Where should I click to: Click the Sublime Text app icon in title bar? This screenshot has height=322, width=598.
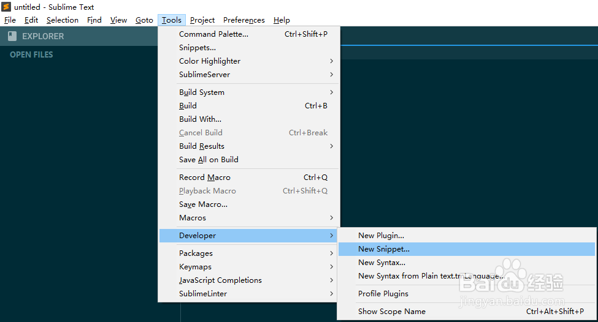[x=6, y=7]
